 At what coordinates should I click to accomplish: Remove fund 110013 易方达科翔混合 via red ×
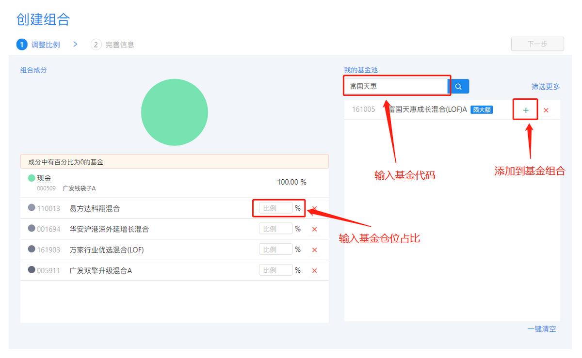point(314,208)
